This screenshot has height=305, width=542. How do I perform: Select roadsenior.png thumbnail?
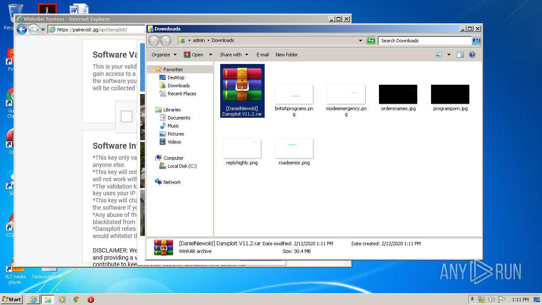[x=294, y=152]
